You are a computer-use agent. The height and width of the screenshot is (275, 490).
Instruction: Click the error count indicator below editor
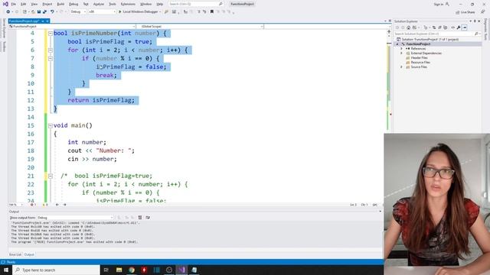click(x=33, y=205)
